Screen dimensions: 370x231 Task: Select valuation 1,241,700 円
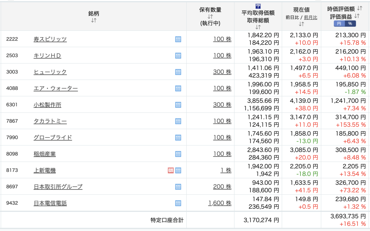348,101
